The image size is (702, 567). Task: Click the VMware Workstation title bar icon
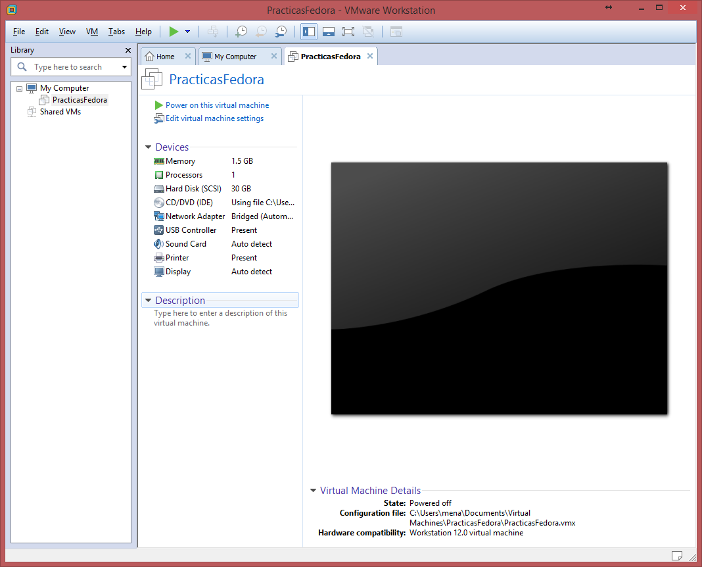click(12, 9)
